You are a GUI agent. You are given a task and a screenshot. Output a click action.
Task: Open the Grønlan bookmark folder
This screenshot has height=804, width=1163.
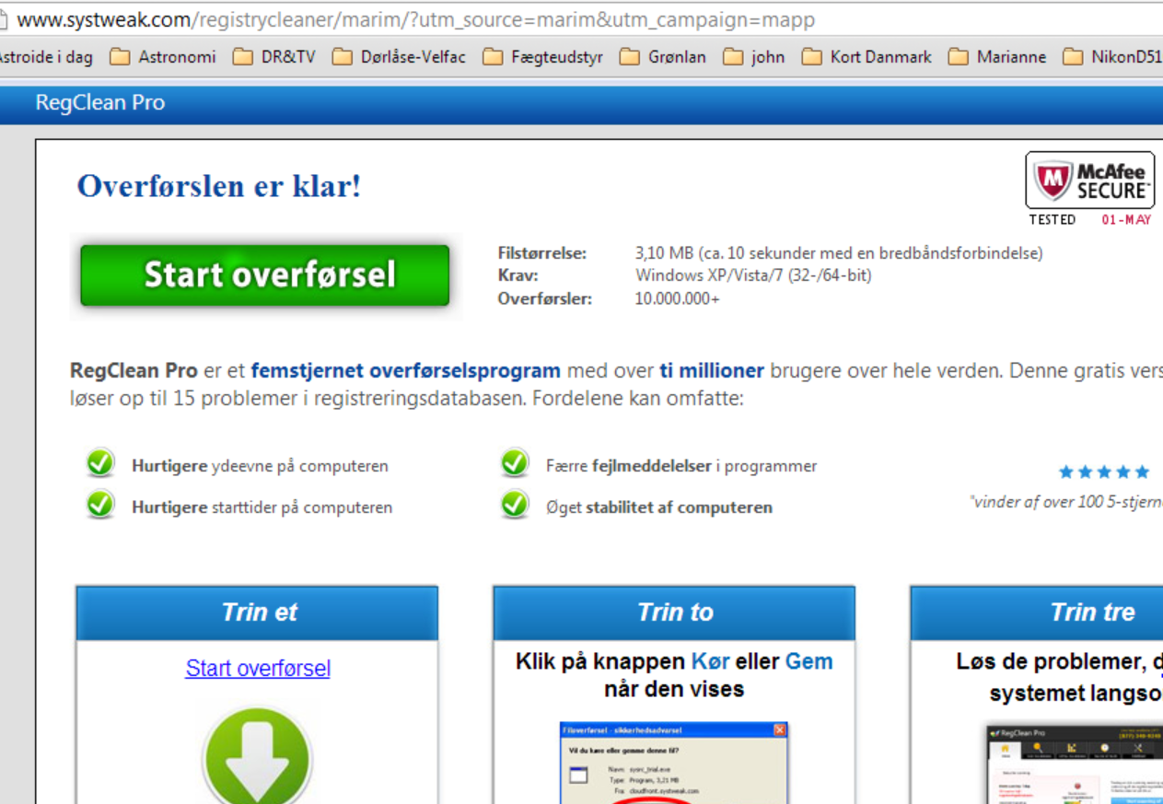point(662,57)
